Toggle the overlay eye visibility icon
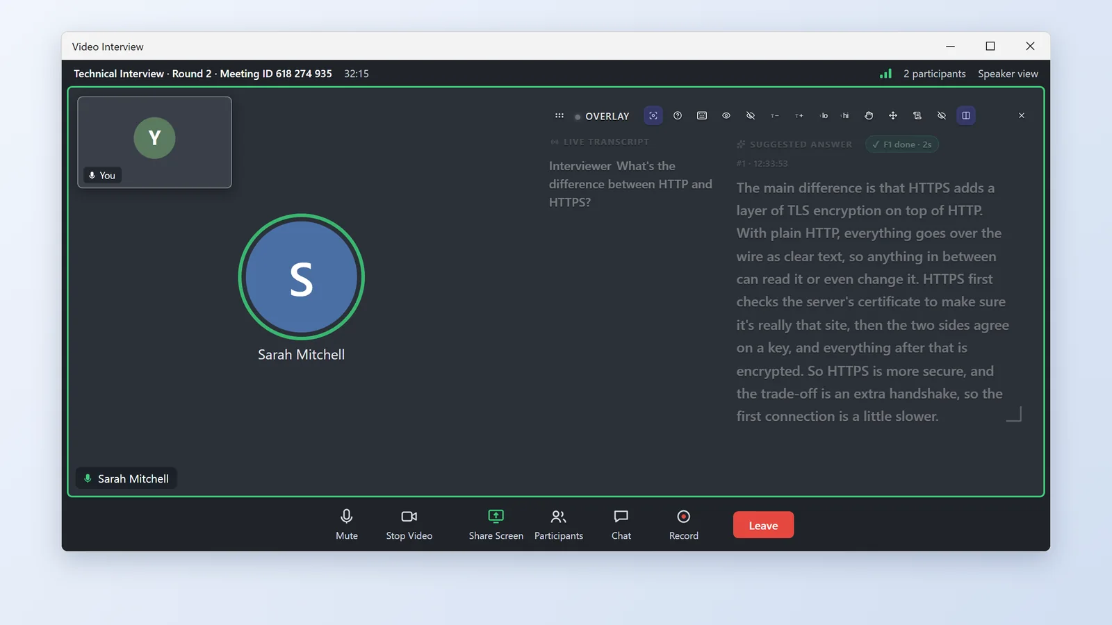Viewport: 1112px width, 625px height. [x=726, y=116]
